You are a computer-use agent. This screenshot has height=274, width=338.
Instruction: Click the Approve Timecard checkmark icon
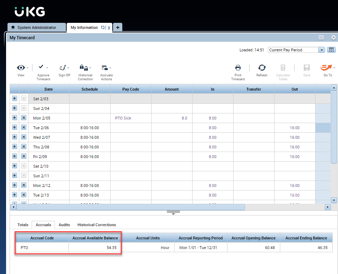[41, 67]
